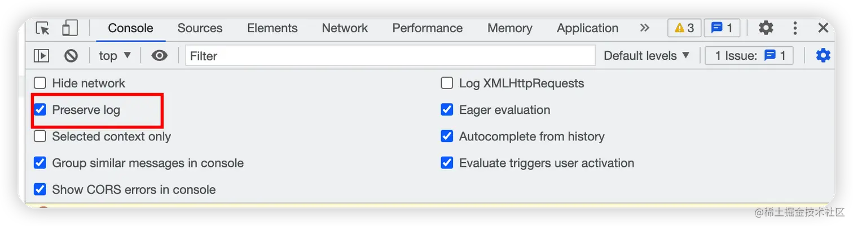The width and height of the screenshot is (853, 226).
Task: Open the three-dot customize DevTools menu
Action: pos(795,28)
